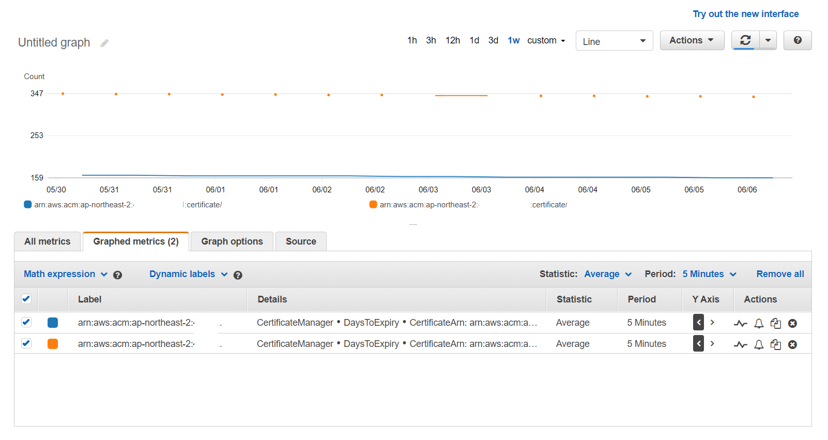828x440 pixels.
Task: Apply anomaly detection to orange metric row
Action: point(740,345)
